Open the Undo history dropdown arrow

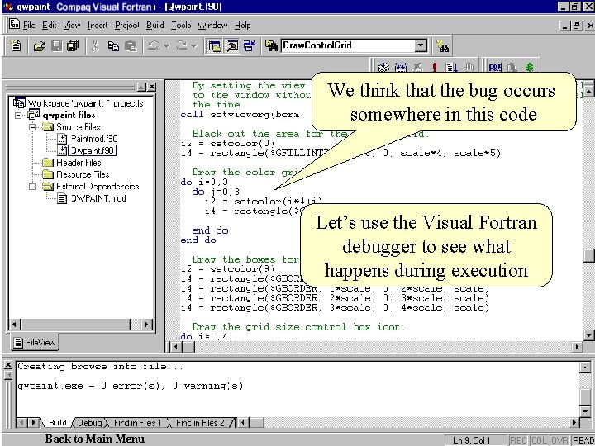[167, 46]
